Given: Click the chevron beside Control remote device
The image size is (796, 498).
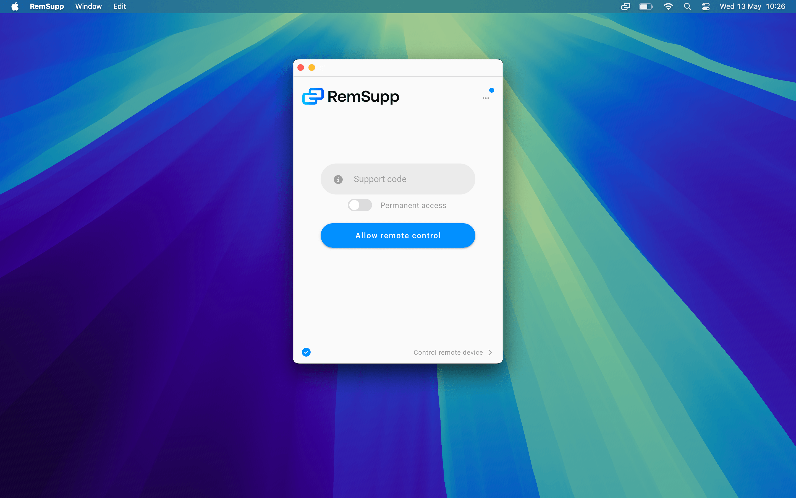Looking at the screenshot, I should [490, 352].
